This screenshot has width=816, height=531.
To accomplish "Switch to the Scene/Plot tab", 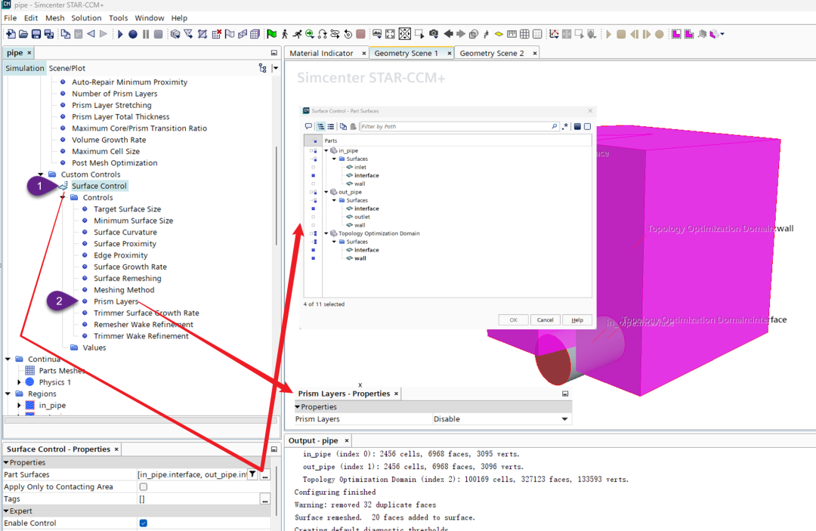I will click(x=67, y=68).
